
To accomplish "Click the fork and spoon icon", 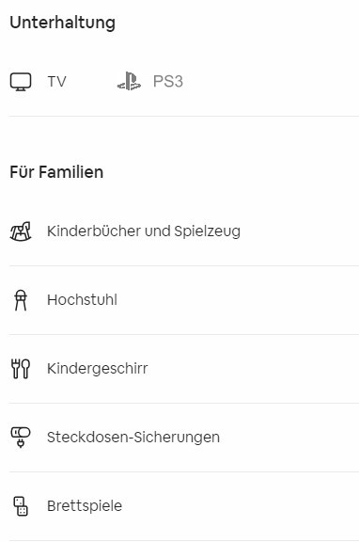I will tap(21, 369).
